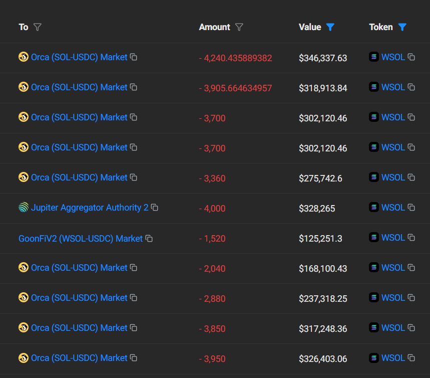Select value $346,337.63
This screenshot has height=378, width=430.
coord(323,58)
